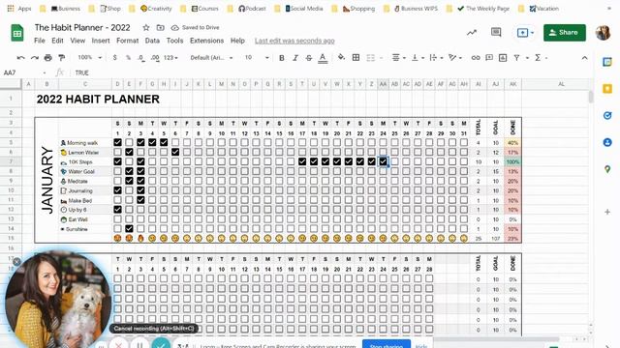Open Last edit was seconds ago link
Screen dimensions: 620x348
click(294, 41)
